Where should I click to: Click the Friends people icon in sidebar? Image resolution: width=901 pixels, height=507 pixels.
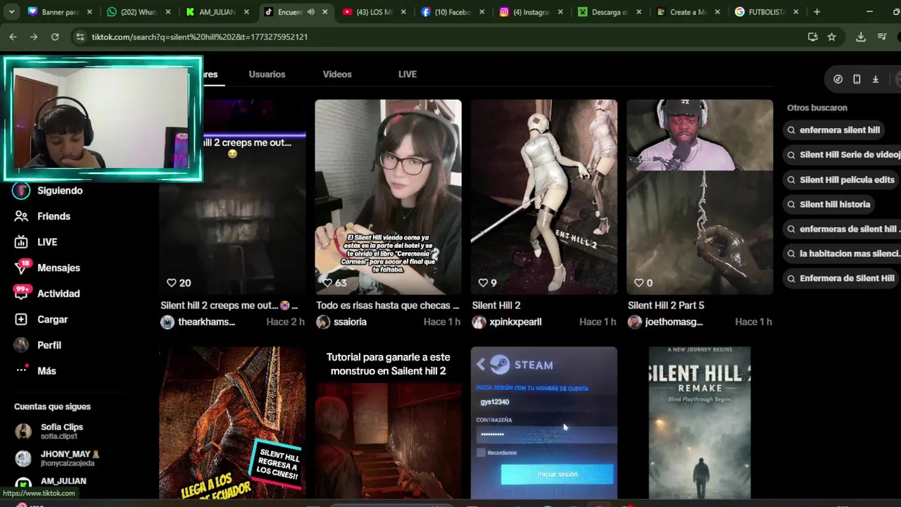[x=22, y=216]
